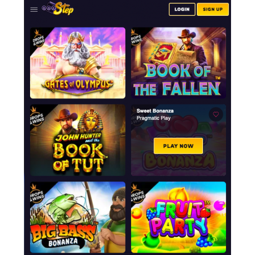Click the Sweet Bonanza title text
This screenshot has height=255, width=255.
click(x=155, y=111)
